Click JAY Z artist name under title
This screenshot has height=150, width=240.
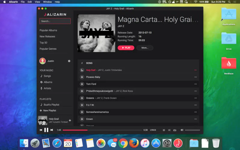tap(121, 26)
